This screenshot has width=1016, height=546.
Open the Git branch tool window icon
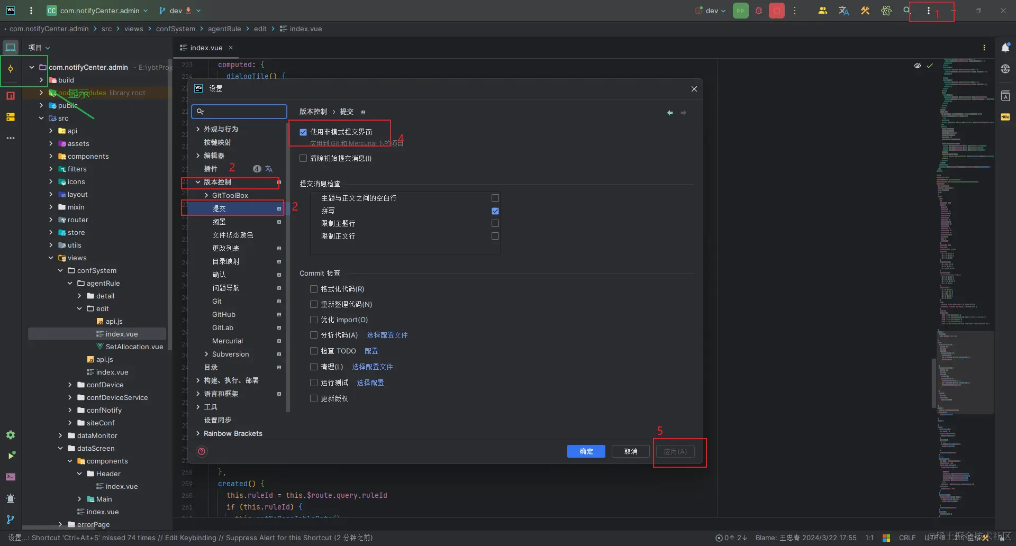(11, 519)
